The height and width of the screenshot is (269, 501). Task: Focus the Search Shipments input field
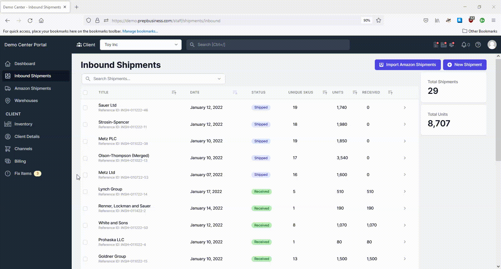coord(153,79)
